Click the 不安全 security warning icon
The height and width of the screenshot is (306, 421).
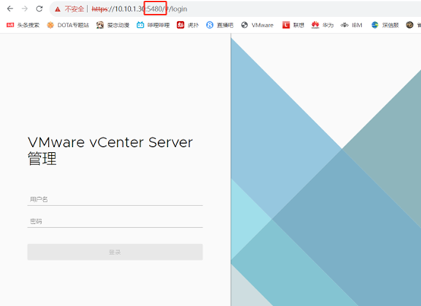(58, 9)
